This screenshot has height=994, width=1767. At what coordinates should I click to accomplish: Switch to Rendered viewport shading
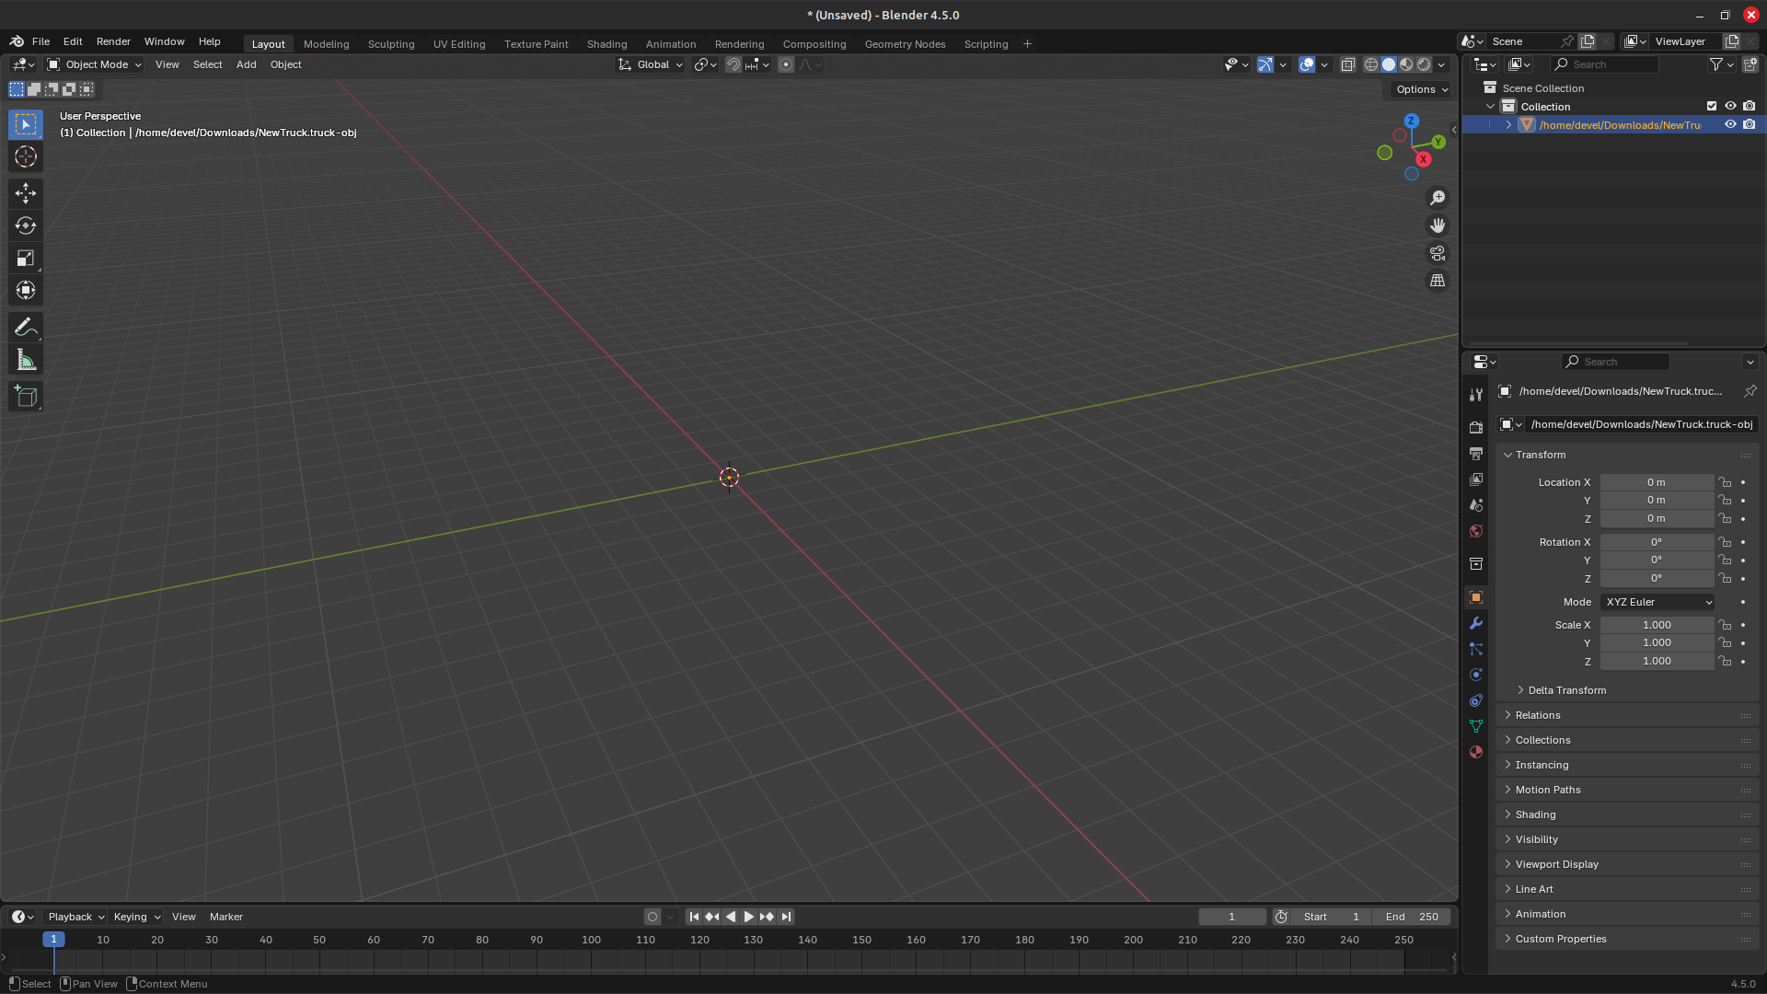click(x=1424, y=64)
